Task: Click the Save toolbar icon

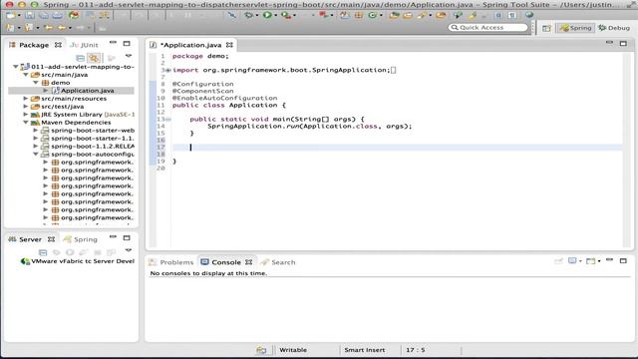Action: (x=30, y=15)
